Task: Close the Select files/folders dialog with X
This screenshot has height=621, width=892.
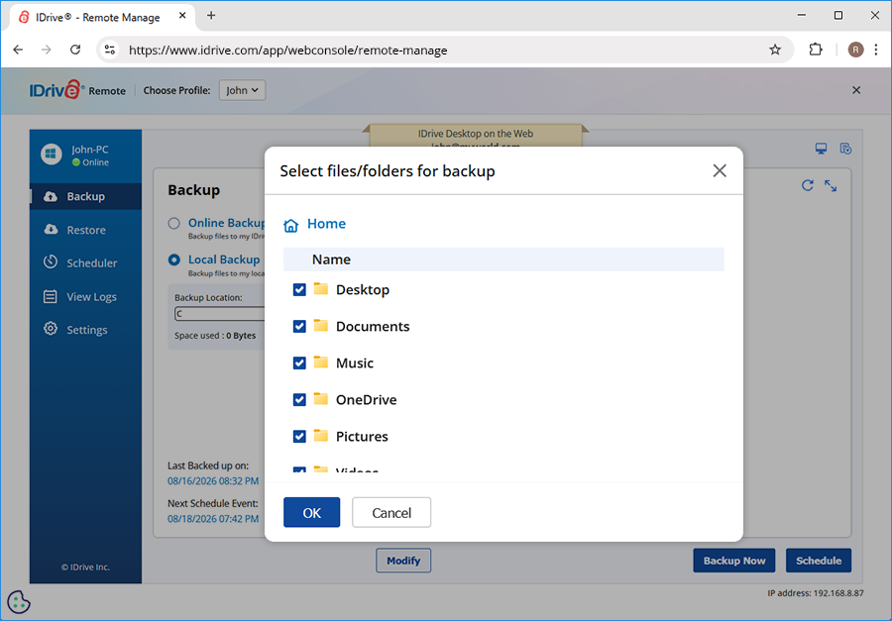Action: 720,170
